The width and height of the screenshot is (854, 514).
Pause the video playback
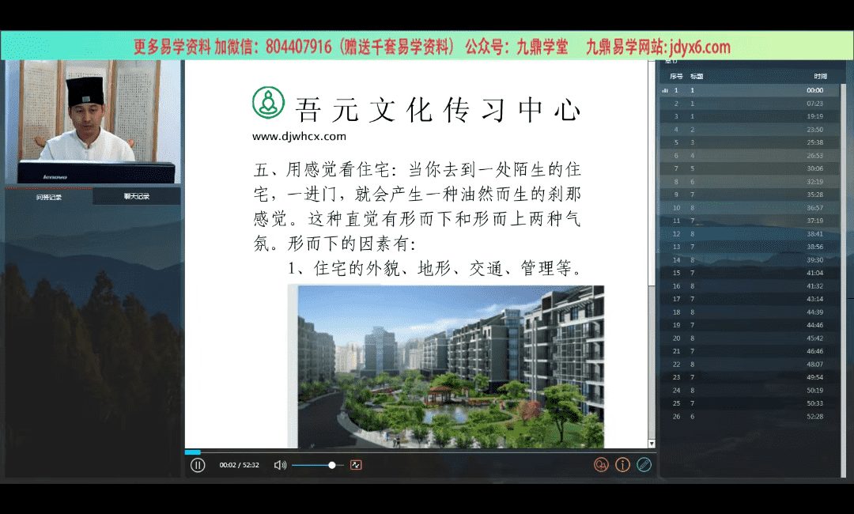click(x=198, y=465)
